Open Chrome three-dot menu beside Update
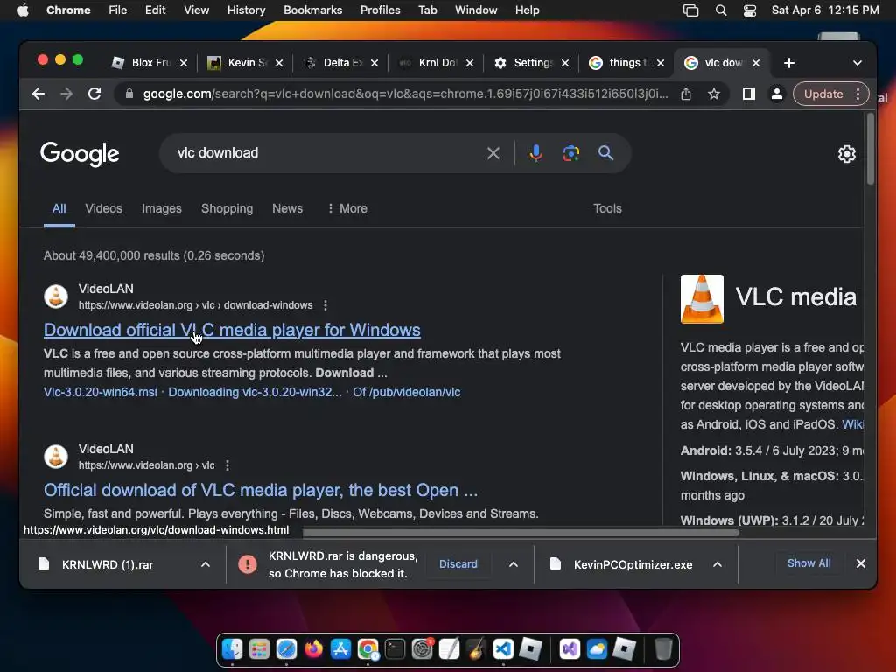Viewport: 896px width, 672px height. (857, 94)
